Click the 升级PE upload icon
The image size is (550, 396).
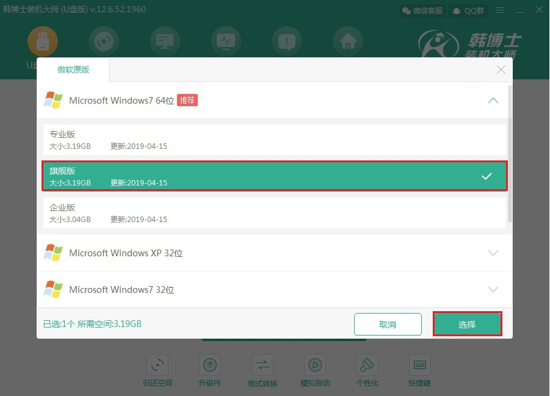point(210,365)
